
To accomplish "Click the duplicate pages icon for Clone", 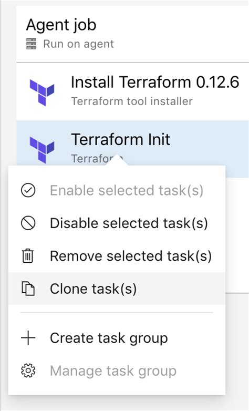I will coord(28,289).
